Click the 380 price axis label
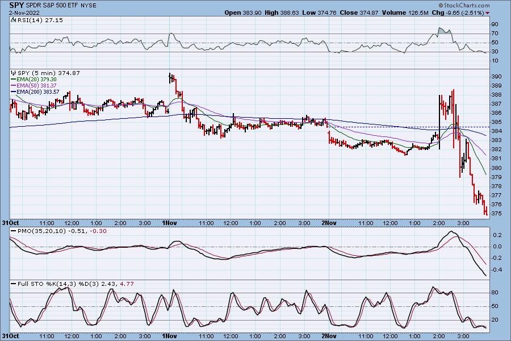 [x=496, y=168]
